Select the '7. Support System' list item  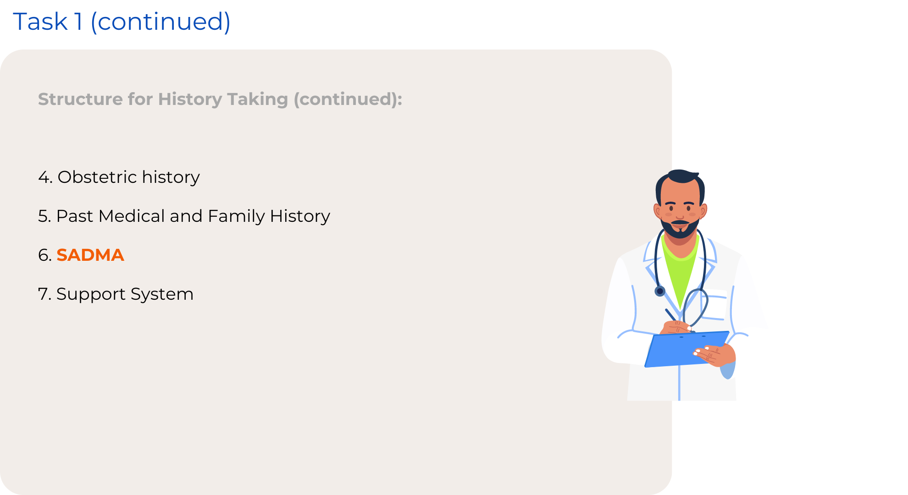tap(116, 294)
